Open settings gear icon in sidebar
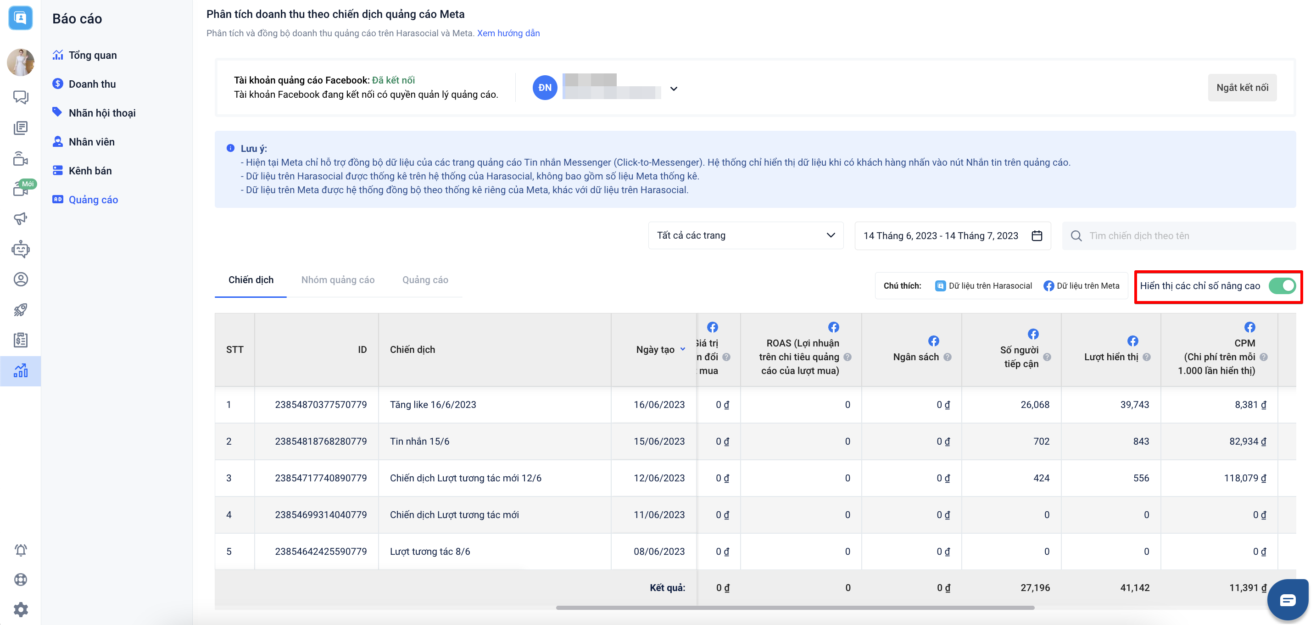Viewport: 1316px width, 625px height. point(21,609)
